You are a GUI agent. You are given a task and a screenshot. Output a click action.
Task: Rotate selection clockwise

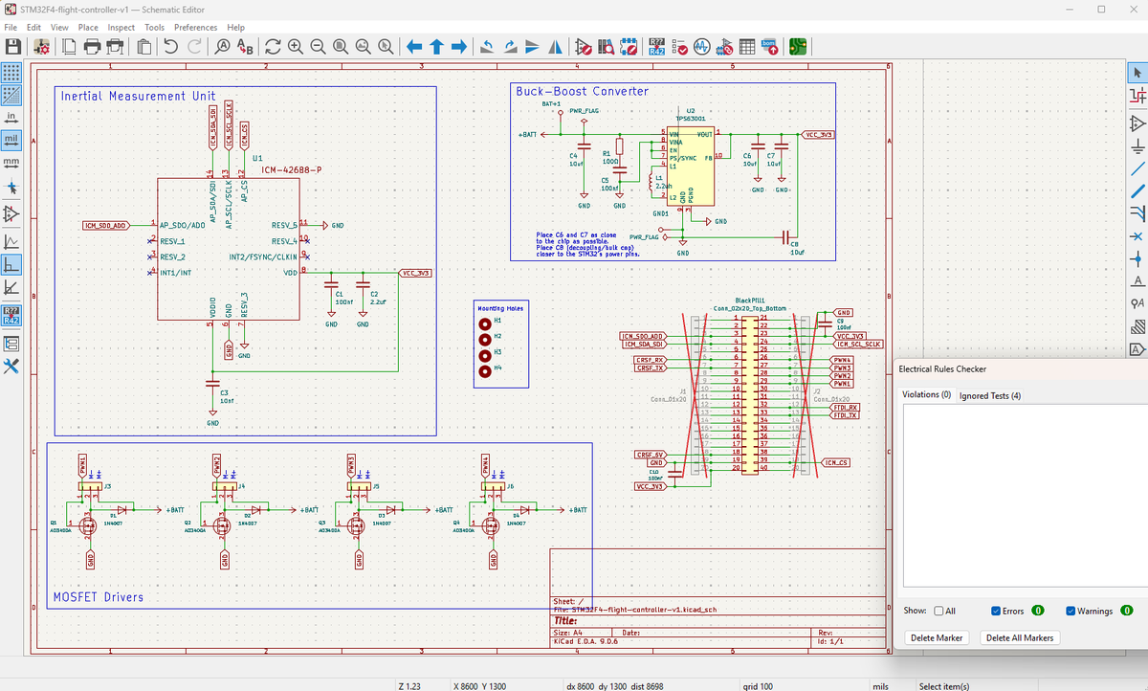510,46
